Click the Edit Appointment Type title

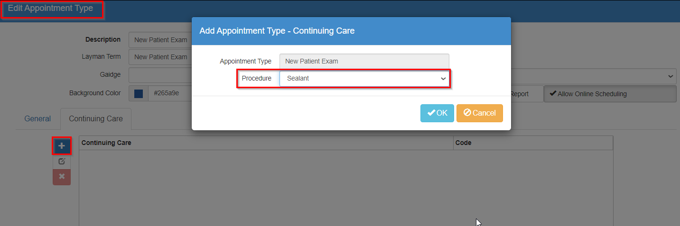50,8
